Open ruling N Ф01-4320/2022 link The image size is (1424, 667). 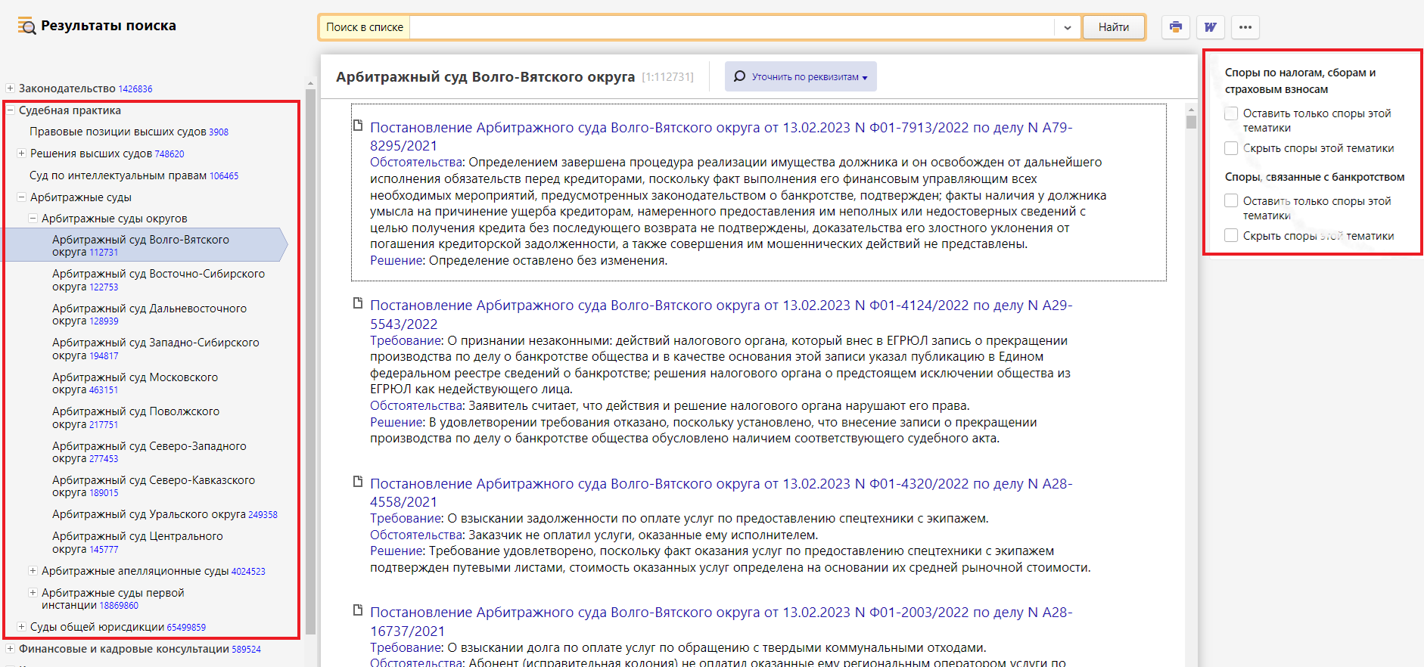721,492
